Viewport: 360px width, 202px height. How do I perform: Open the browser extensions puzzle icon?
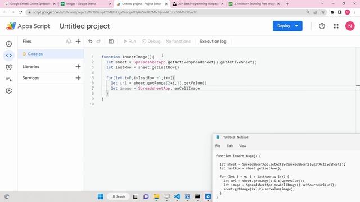332,12
